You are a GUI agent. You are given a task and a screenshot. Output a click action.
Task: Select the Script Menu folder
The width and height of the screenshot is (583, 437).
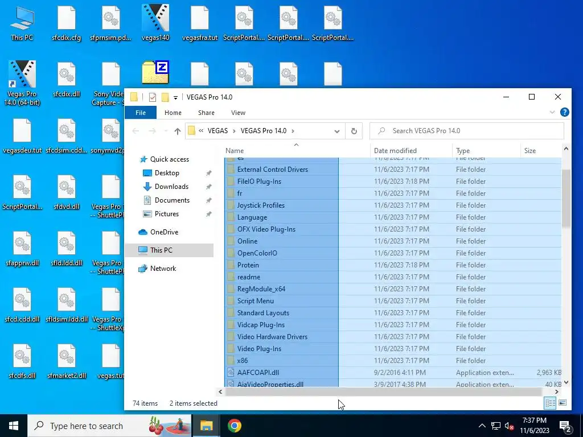pos(256,301)
